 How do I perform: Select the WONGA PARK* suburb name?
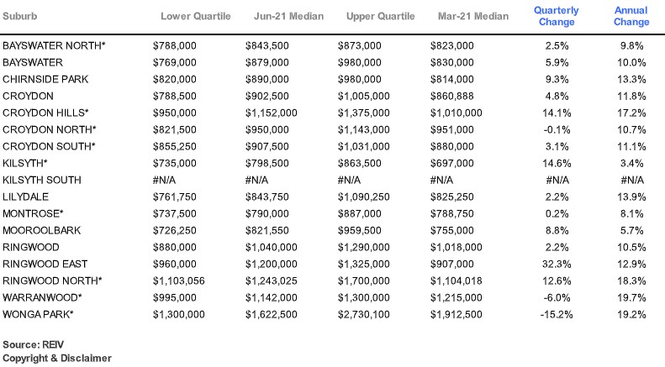(40, 313)
